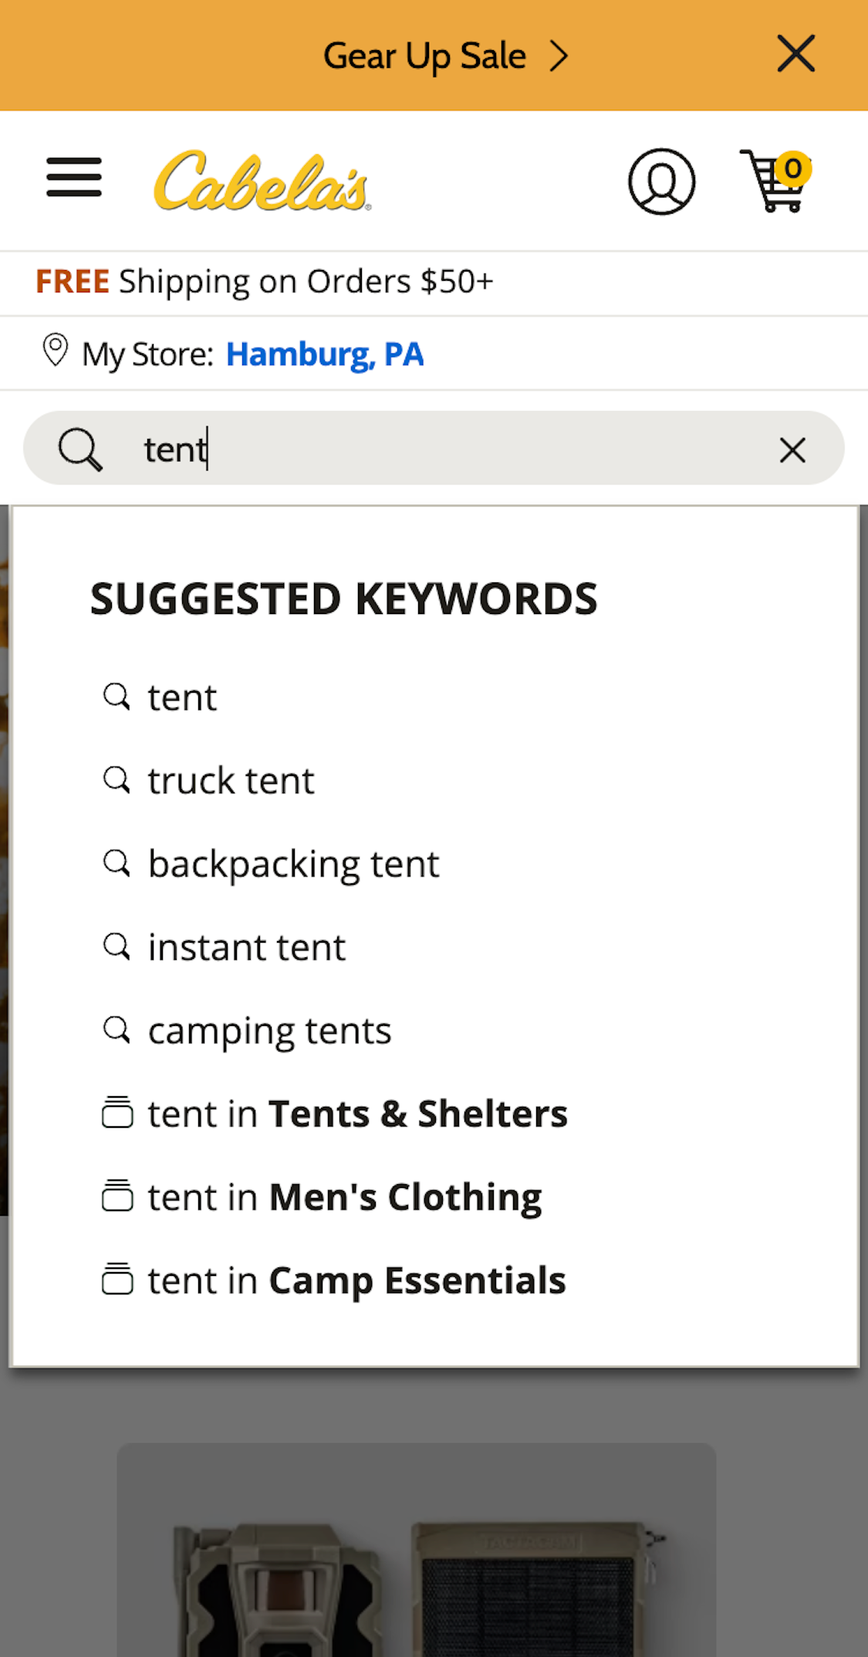
Task: Open the hamburger navigation menu
Action: pyautogui.click(x=73, y=177)
